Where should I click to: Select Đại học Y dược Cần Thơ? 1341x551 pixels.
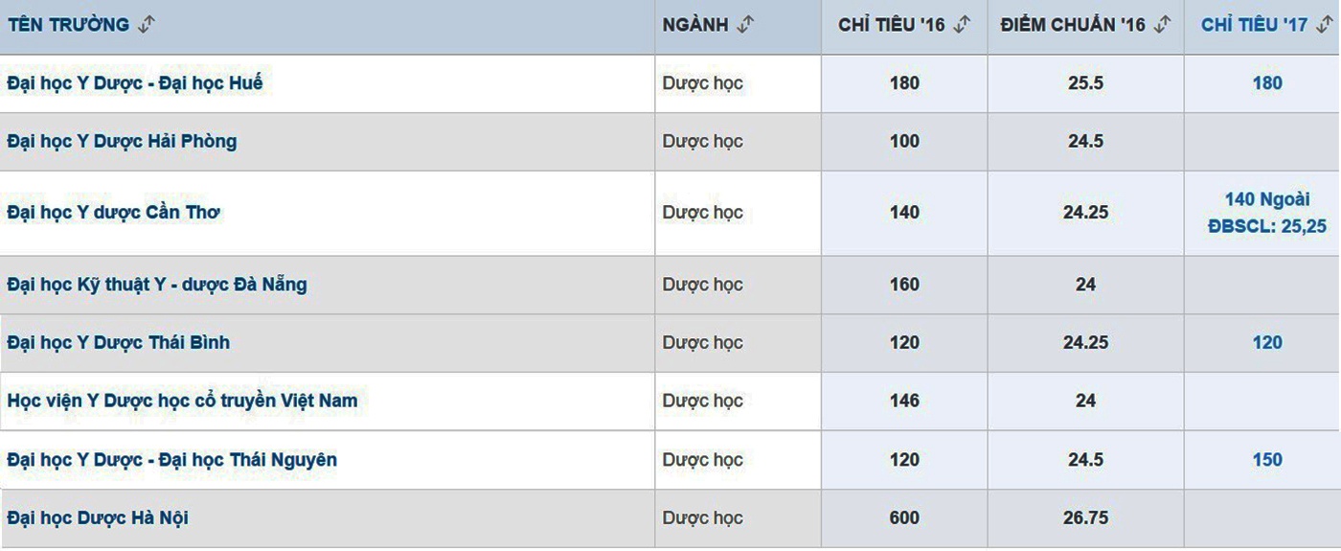pyautogui.click(x=114, y=213)
